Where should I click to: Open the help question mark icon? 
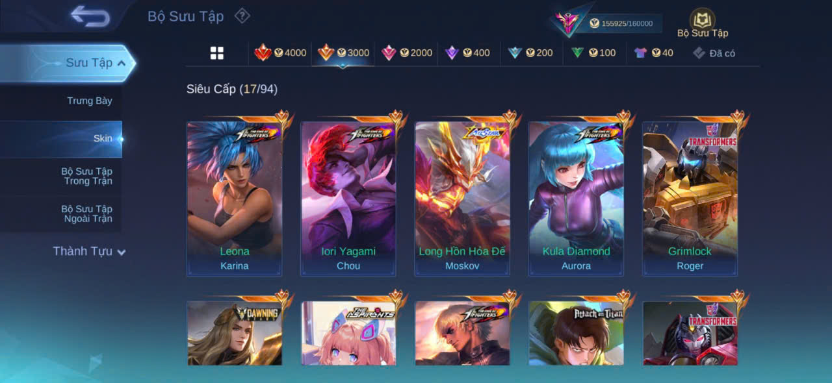[242, 16]
